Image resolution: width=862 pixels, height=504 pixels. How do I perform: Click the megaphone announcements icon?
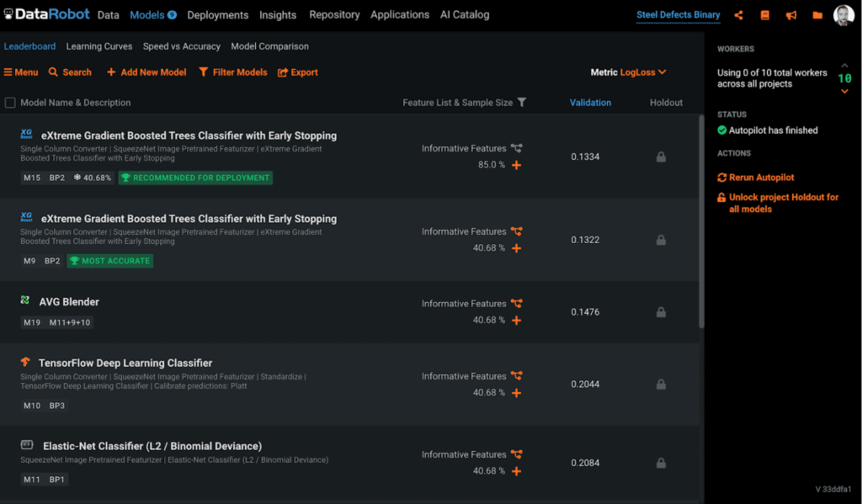[x=791, y=15]
